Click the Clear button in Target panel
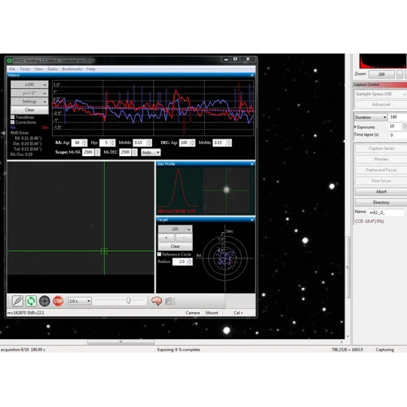 click(x=175, y=246)
